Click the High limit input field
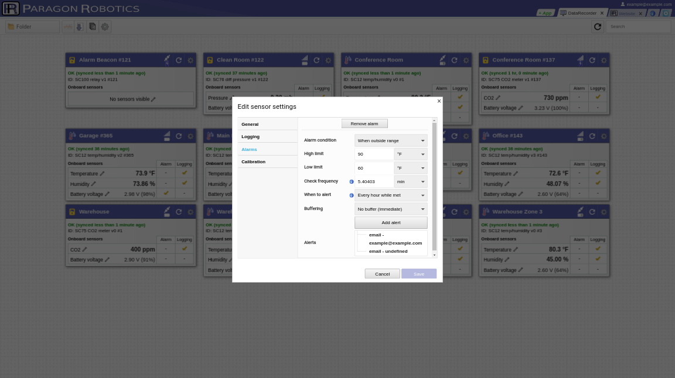Viewport: 675px width, 378px height. click(x=374, y=154)
